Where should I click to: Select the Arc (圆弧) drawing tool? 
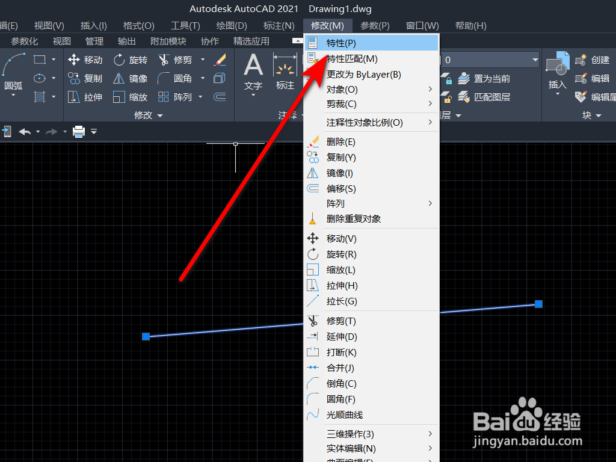pos(13,72)
